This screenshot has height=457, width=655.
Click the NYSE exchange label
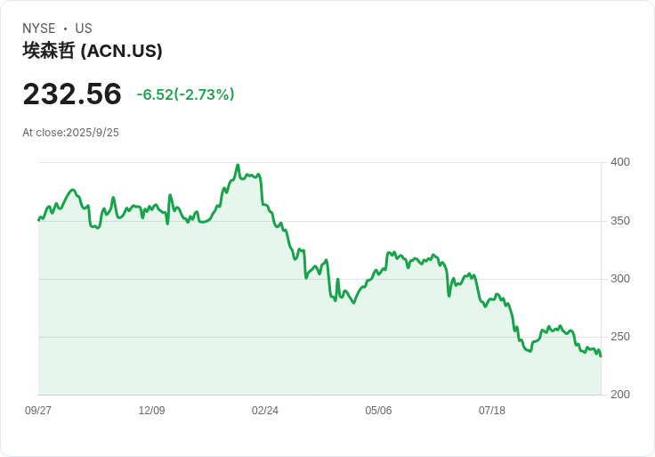pyautogui.click(x=39, y=29)
